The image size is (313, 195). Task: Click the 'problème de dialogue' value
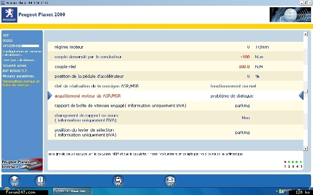coord(232,96)
